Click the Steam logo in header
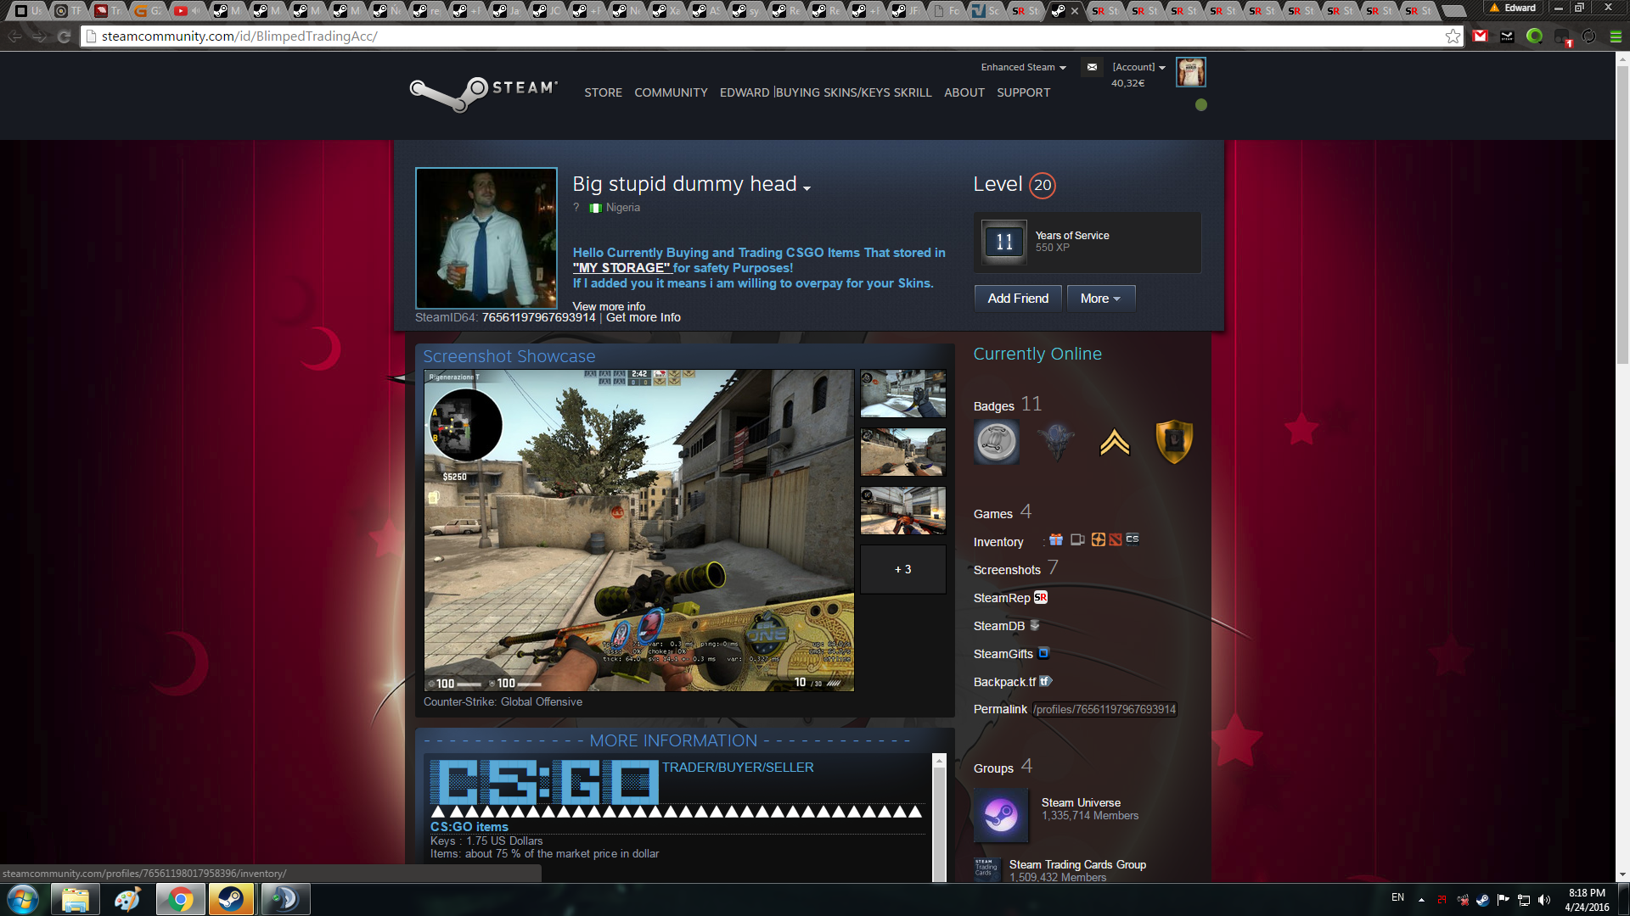Viewport: 1630px width, 916px height. (x=482, y=92)
